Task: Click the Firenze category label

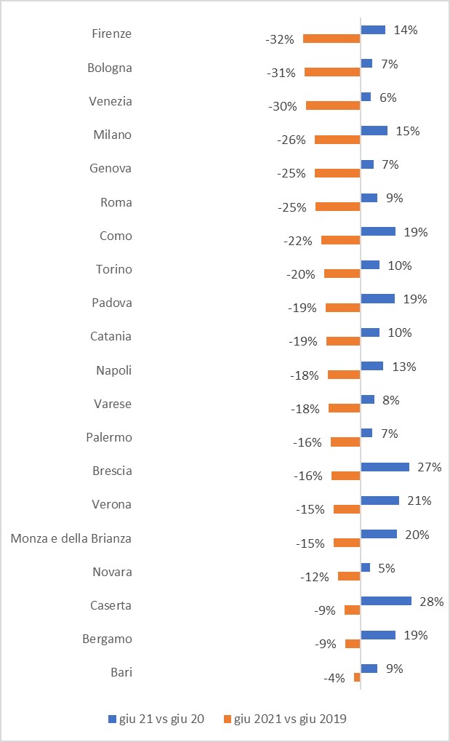Action: (111, 33)
